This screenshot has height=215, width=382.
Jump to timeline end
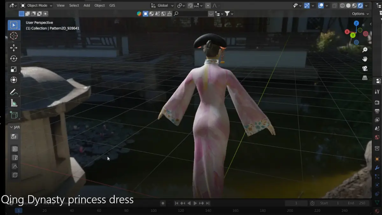(x=208, y=203)
